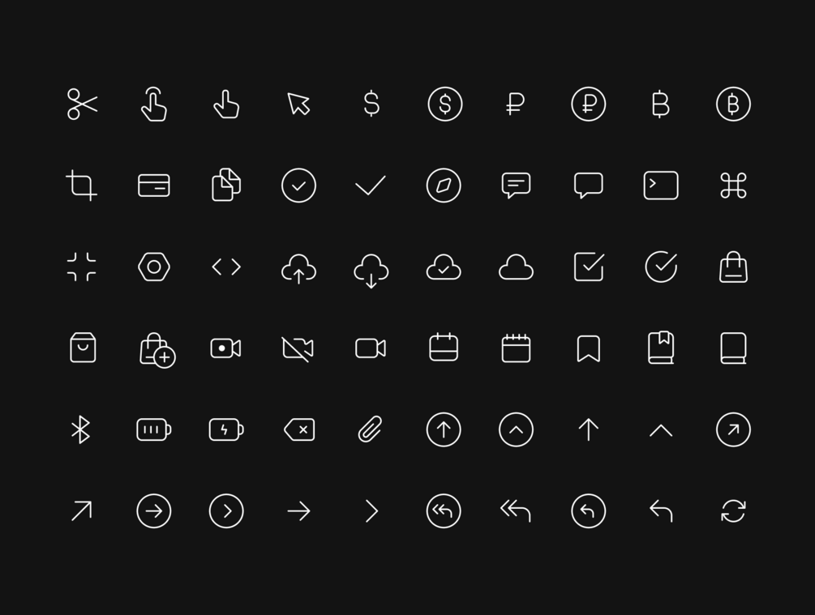
Task: Select the circled dollar coin icon
Action: click(445, 104)
